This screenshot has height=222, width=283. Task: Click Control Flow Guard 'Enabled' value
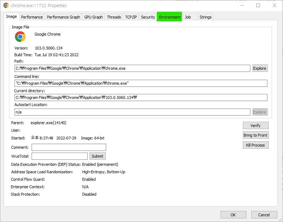(x=89, y=179)
